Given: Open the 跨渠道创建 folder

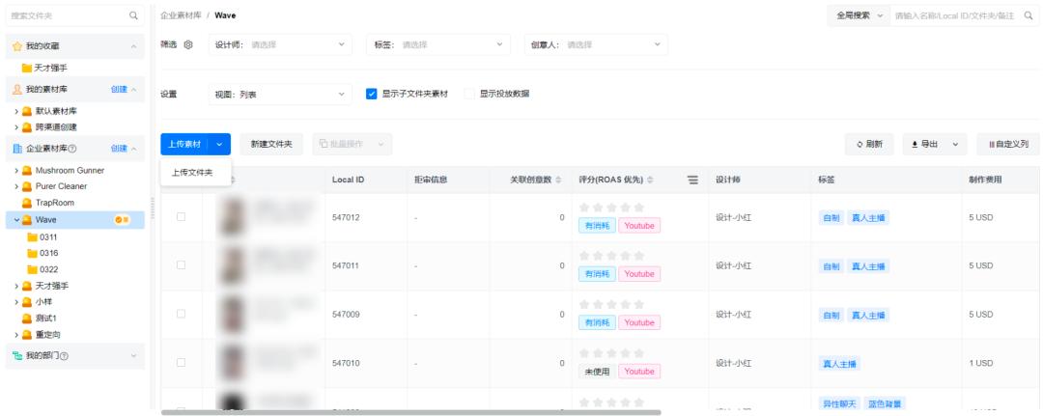Looking at the screenshot, I should click(56, 127).
